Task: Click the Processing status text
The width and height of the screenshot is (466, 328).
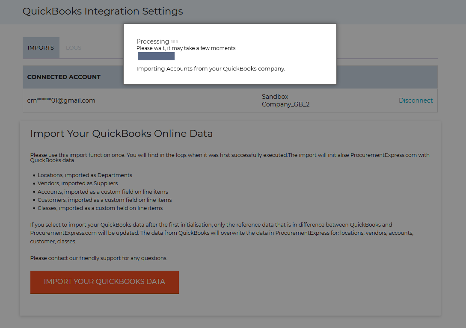Action: pos(152,41)
